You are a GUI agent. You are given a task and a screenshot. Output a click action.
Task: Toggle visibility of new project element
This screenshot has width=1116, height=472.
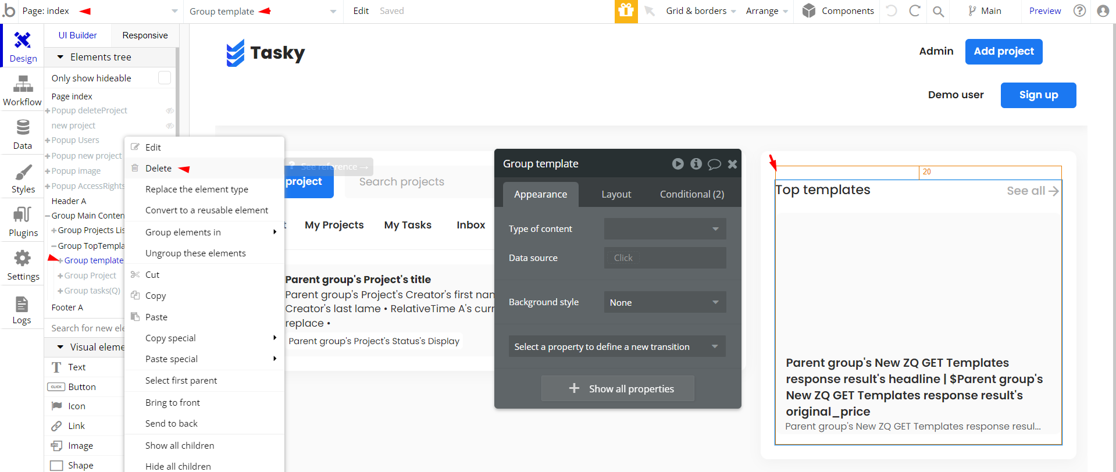[x=170, y=126]
